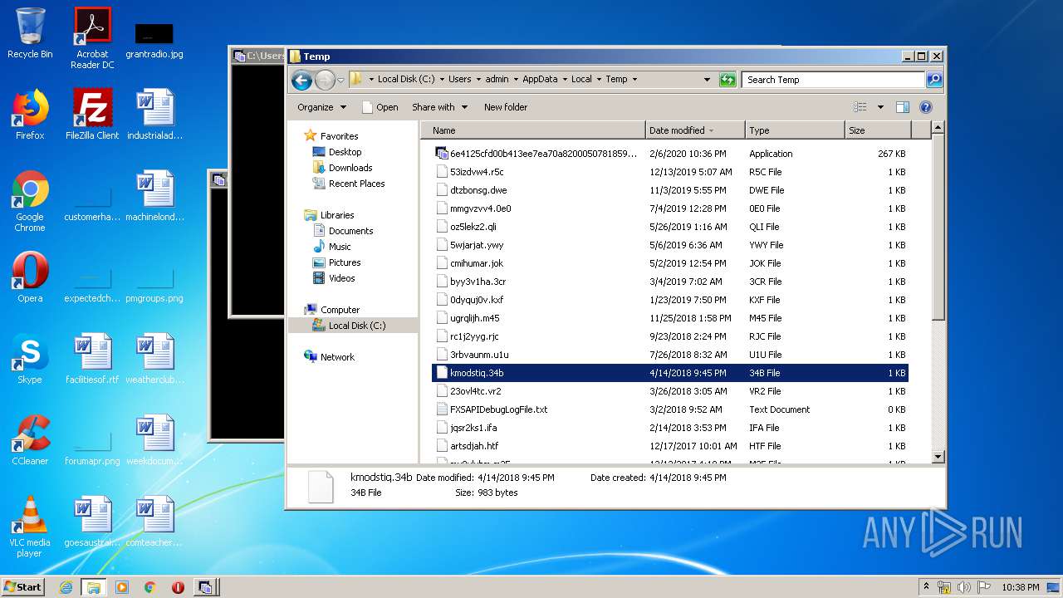
Task: Select pmgroups.png desktop file
Action: 154,282
